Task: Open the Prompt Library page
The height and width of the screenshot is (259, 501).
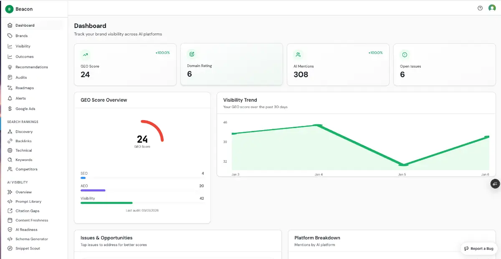Action: [x=28, y=201]
